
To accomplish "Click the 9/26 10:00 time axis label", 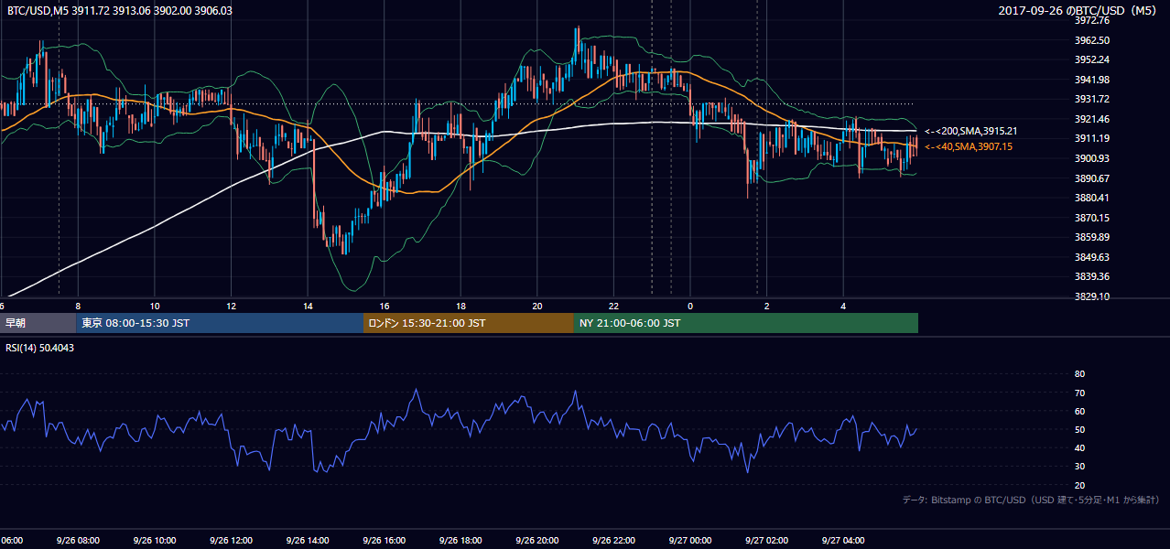I will click(x=154, y=541).
